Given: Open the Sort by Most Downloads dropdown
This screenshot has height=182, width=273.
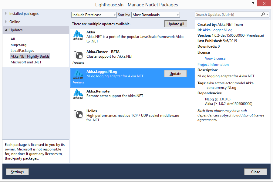Looking at the screenshot, I should click(156, 15).
